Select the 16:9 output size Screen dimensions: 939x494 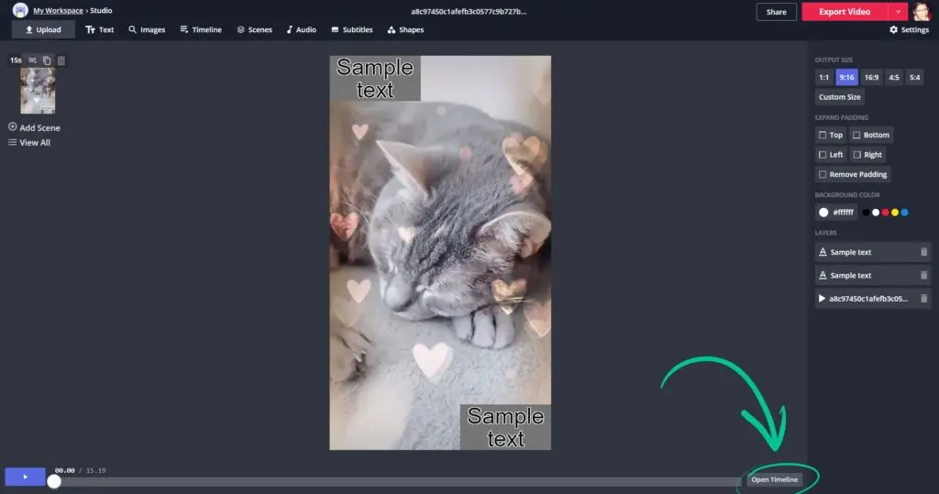[870, 78]
